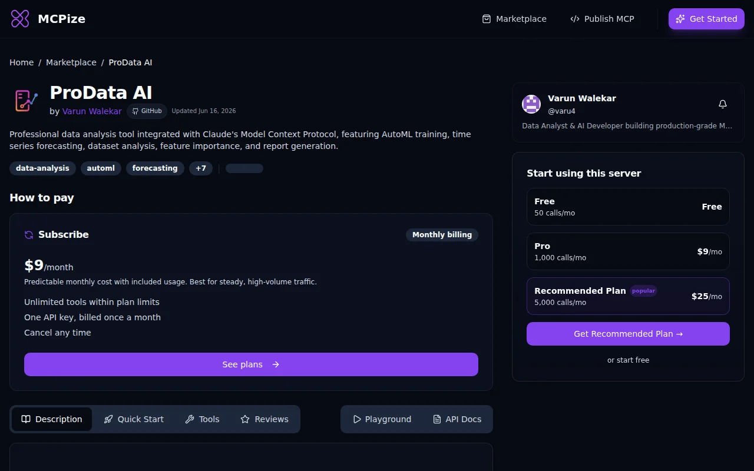
Task: Click the data-analysis tag
Action: click(x=42, y=168)
